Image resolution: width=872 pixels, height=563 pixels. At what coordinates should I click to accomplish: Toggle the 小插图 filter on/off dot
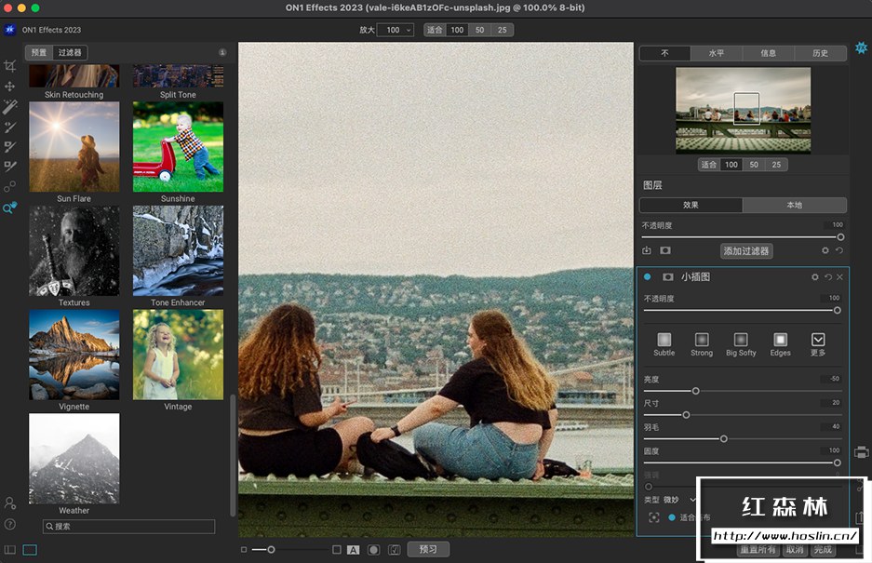648,277
